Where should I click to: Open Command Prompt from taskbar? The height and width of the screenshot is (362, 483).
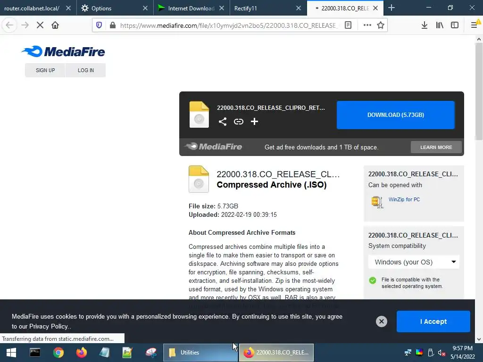pos(35,353)
